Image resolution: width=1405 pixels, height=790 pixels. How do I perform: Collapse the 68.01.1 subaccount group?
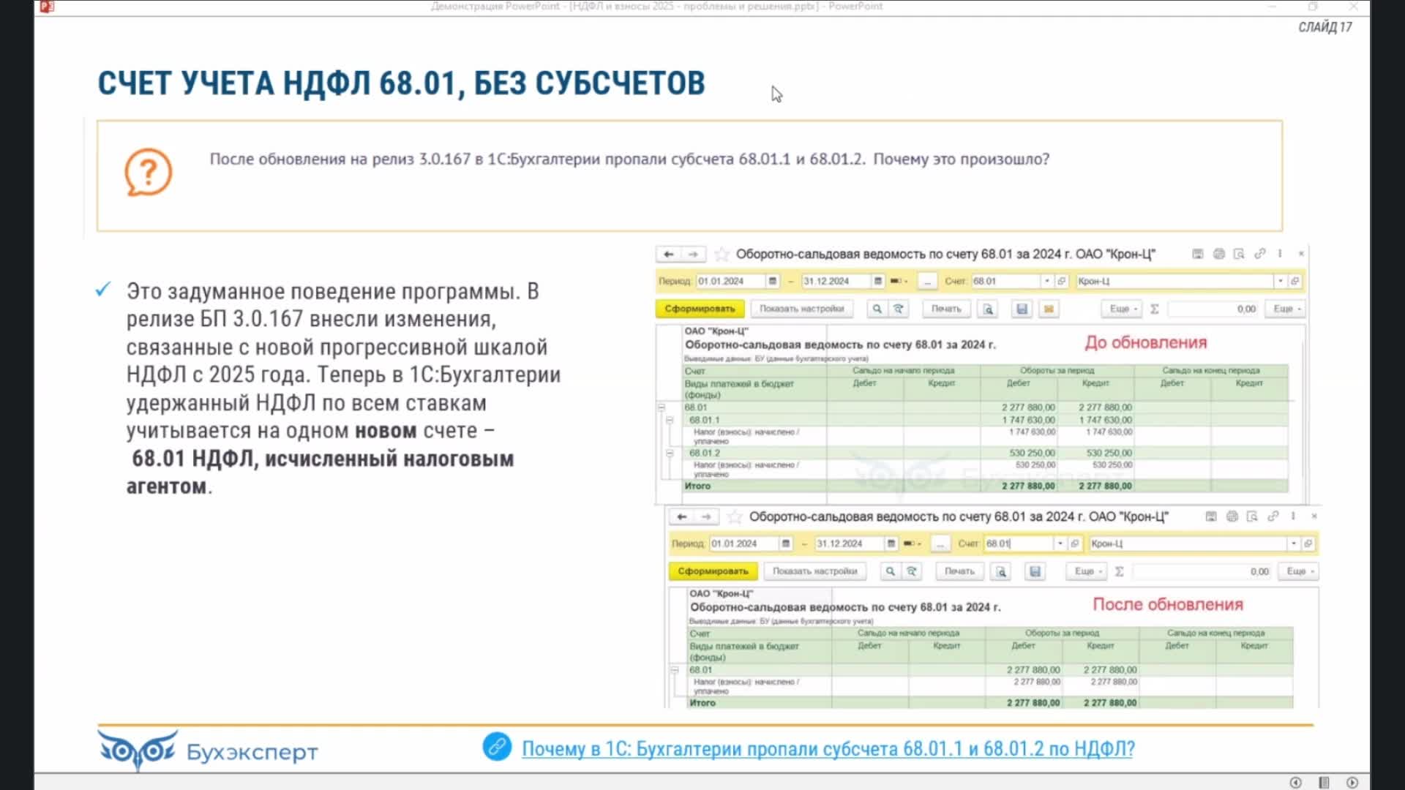pyautogui.click(x=669, y=420)
